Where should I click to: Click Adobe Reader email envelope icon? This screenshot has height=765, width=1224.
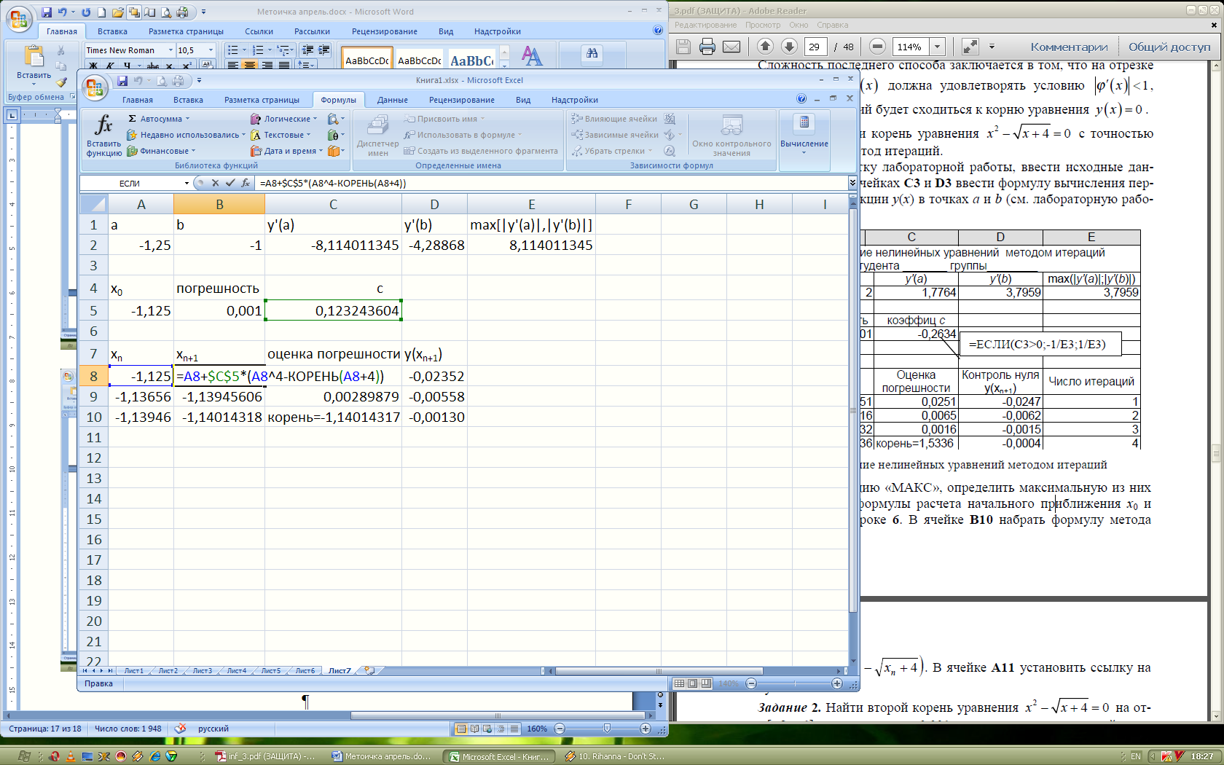pos(731,47)
